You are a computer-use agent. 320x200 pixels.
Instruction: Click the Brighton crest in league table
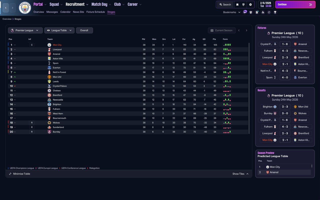pyautogui.click(x=49, y=104)
